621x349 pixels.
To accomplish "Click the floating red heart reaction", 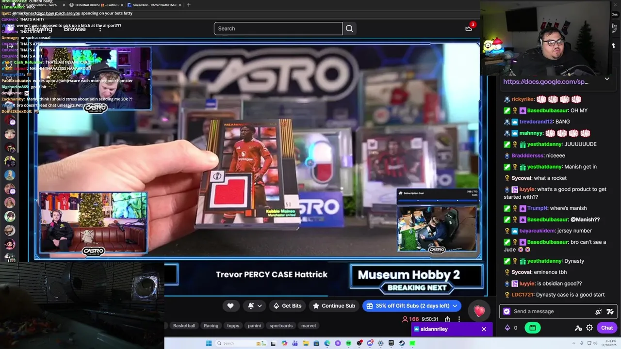I will [x=479, y=311].
